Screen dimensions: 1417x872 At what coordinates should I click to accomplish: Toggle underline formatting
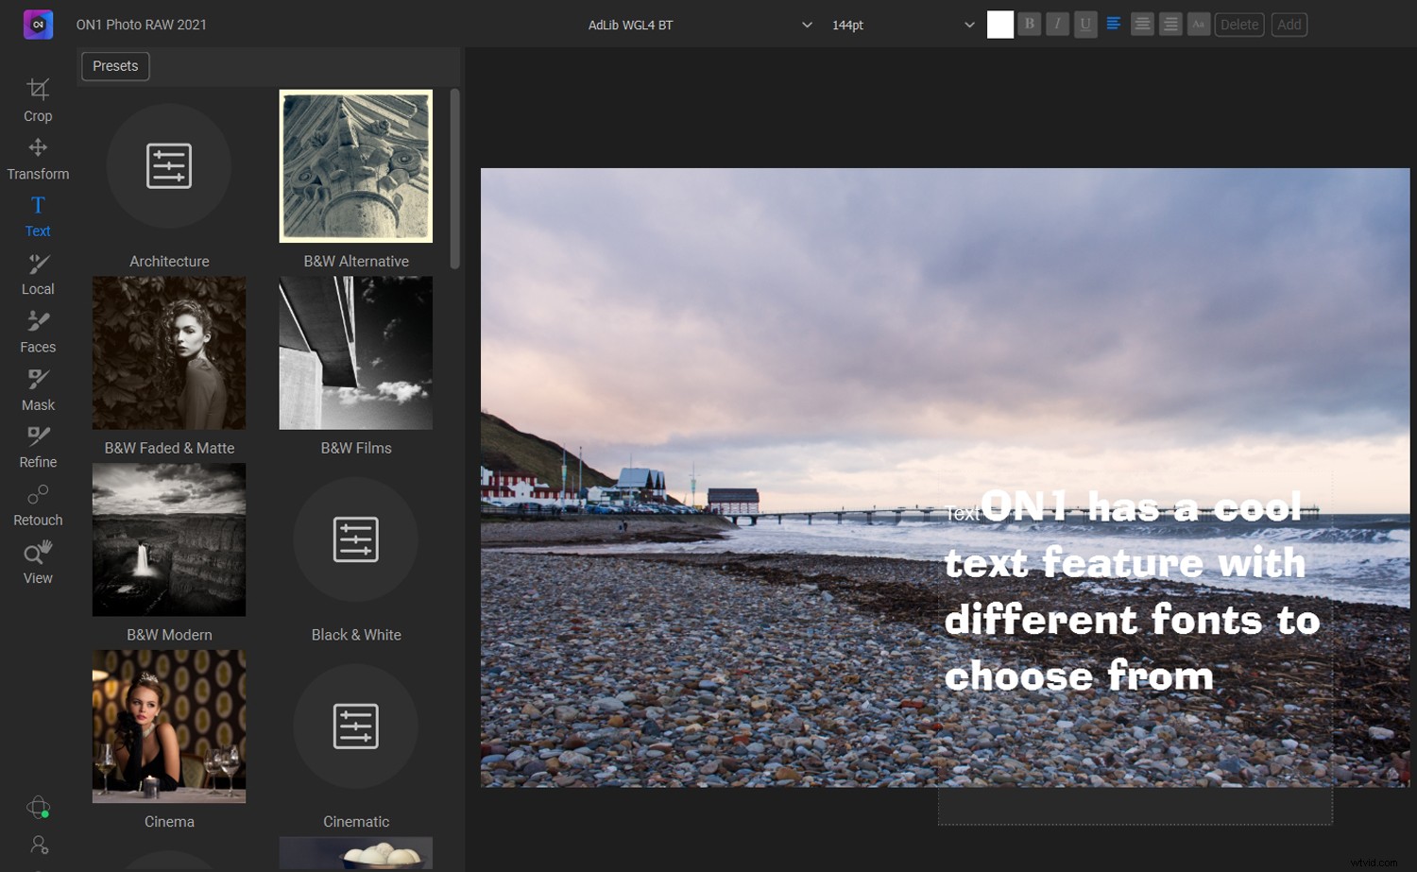1085,24
